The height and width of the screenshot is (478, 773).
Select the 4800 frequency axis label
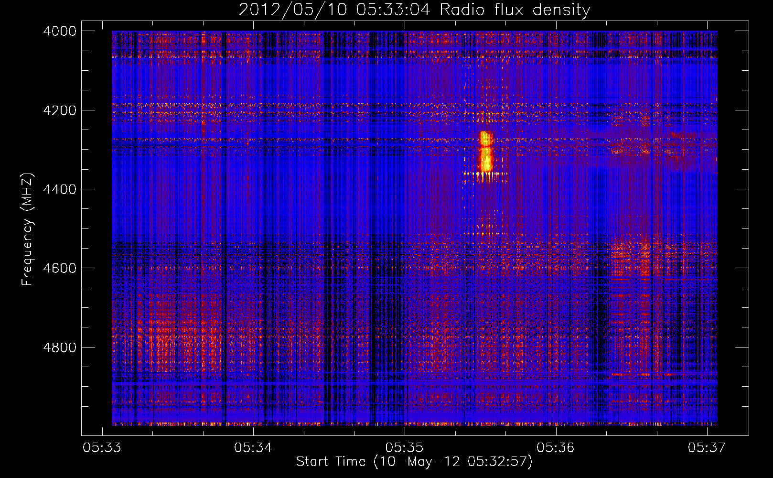(x=60, y=348)
